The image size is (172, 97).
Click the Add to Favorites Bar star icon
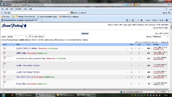click(13, 17)
